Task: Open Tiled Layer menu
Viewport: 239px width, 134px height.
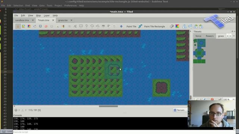Action: pos(47,16)
